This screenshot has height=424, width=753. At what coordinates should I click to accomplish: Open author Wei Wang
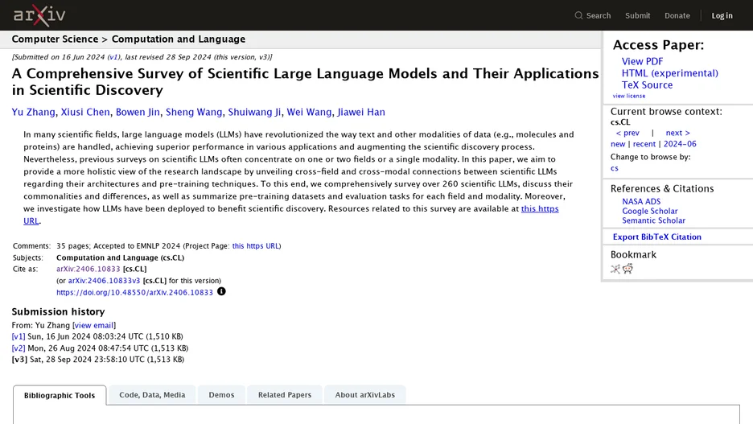click(x=309, y=112)
